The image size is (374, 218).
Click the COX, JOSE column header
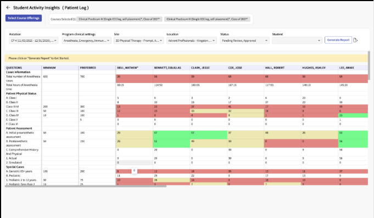pos(245,68)
